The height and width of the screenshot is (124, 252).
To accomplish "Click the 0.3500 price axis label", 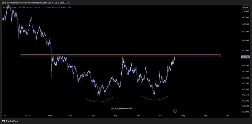I will point(246,78).
